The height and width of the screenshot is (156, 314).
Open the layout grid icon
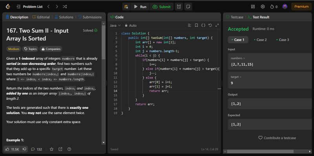pos(253,7)
